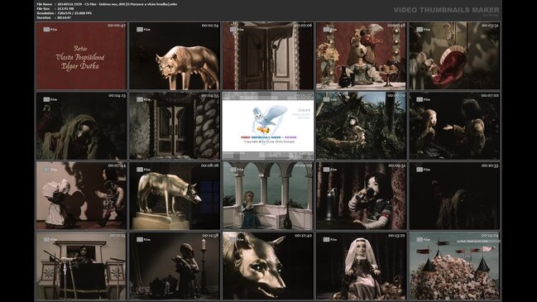Click the 00:05:37 timestamp on the owl thumbnail
537x302 pixels.
point(303,95)
